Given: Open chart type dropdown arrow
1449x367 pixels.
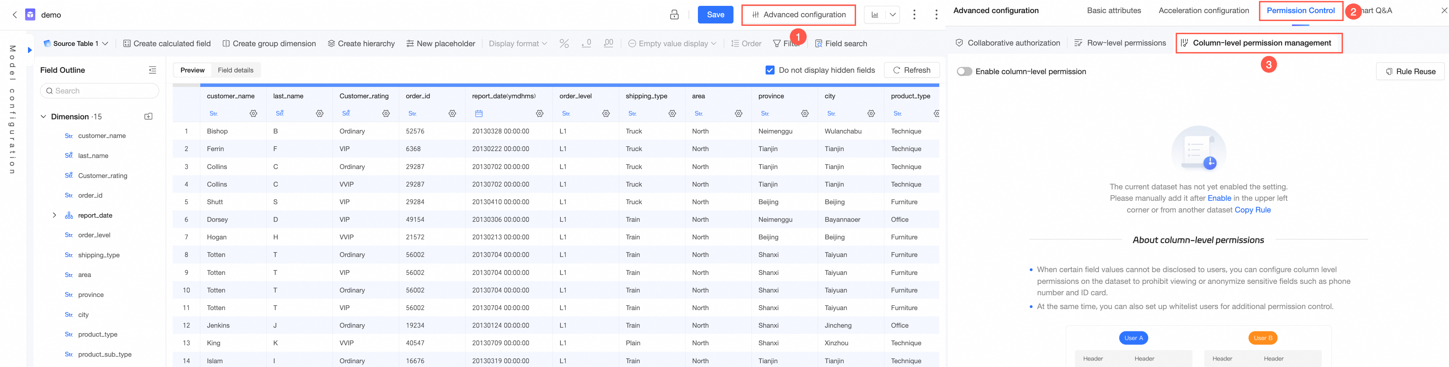Looking at the screenshot, I should 893,14.
